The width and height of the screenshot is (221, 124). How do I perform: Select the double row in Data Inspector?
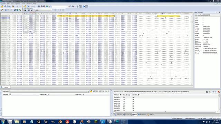tap(207, 38)
